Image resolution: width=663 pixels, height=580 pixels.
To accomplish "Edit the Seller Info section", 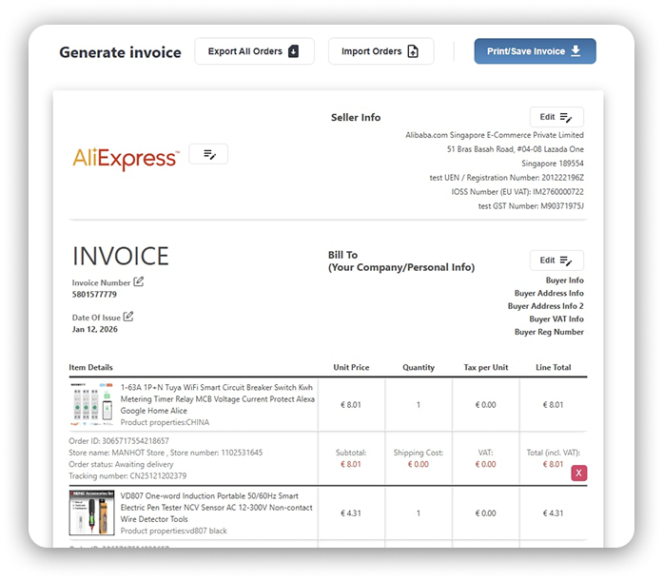I will point(556,117).
